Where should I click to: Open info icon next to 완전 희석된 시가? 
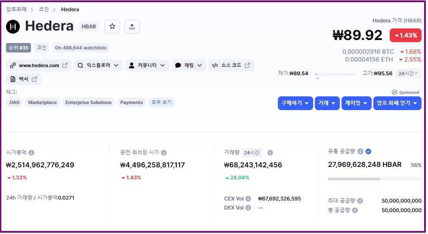pyautogui.click(x=164, y=153)
